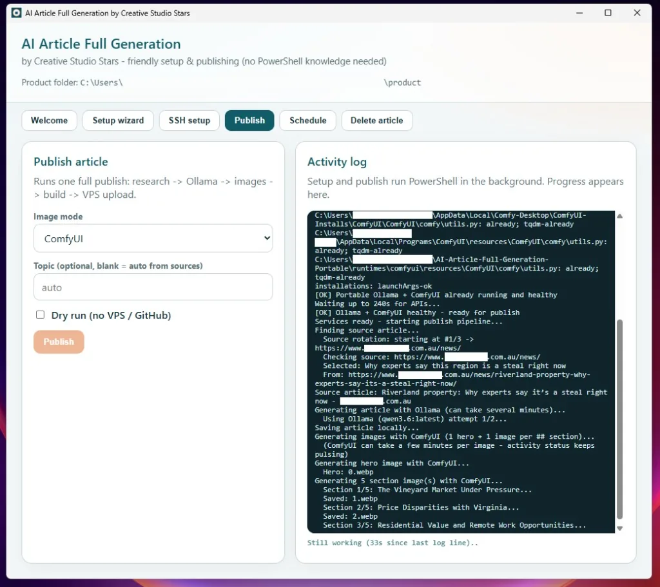Image resolution: width=660 pixels, height=587 pixels.
Task: Click the orange Publish button
Action: (x=59, y=342)
